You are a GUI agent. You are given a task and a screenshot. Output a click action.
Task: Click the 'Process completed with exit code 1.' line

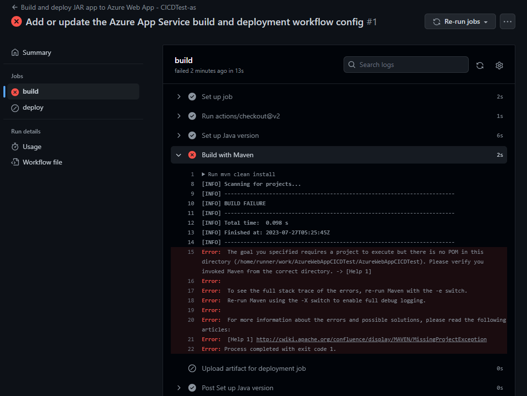click(280, 349)
